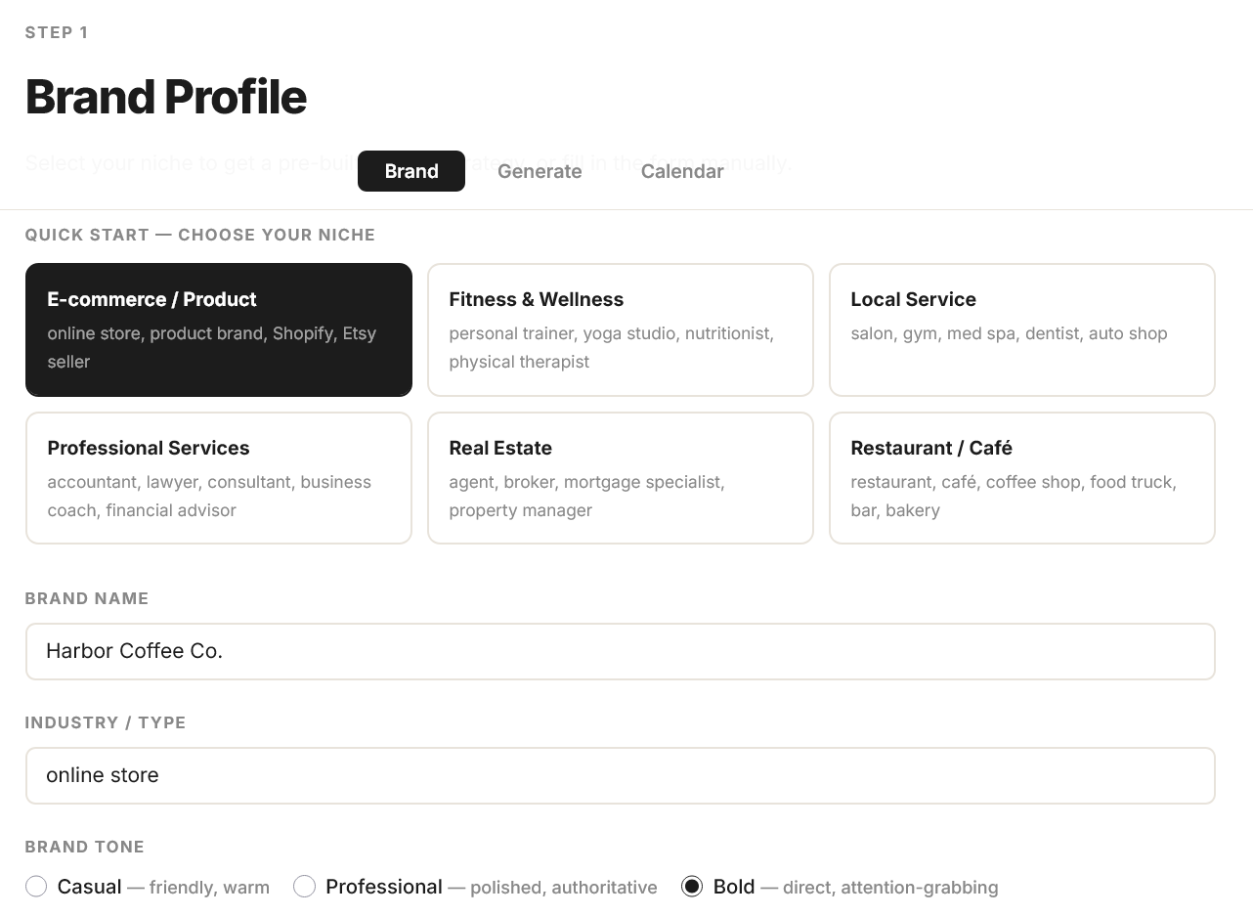
Task: Click the Bold tone radio button
Action: pyautogui.click(x=692, y=887)
